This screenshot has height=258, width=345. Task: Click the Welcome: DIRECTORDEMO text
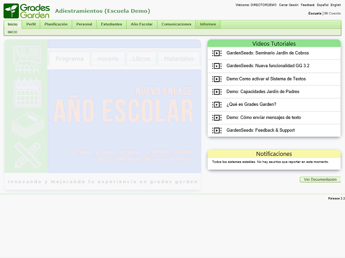(x=256, y=5)
